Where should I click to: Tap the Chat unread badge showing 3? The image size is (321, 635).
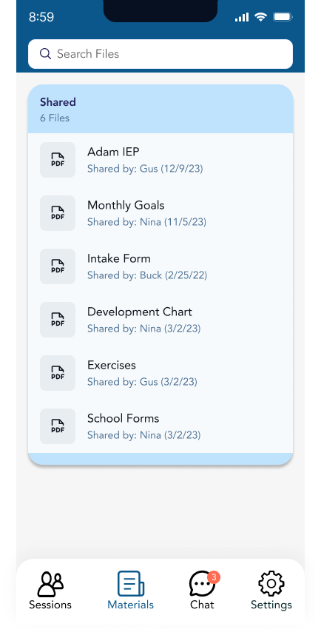(214, 577)
